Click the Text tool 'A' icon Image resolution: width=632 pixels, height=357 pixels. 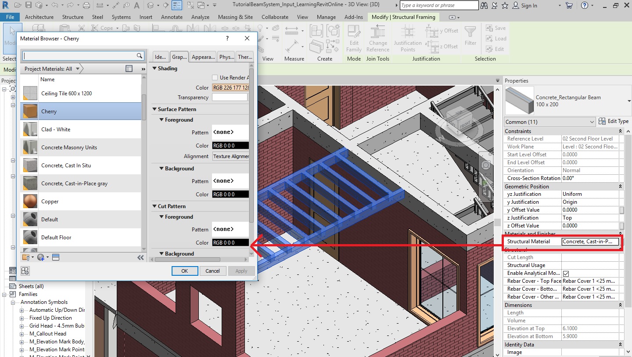pyautogui.click(x=136, y=5)
